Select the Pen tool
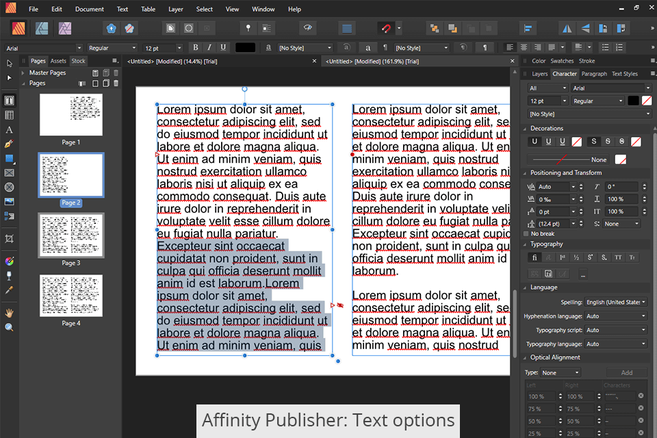657x438 pixels. [x=9, y=144]
